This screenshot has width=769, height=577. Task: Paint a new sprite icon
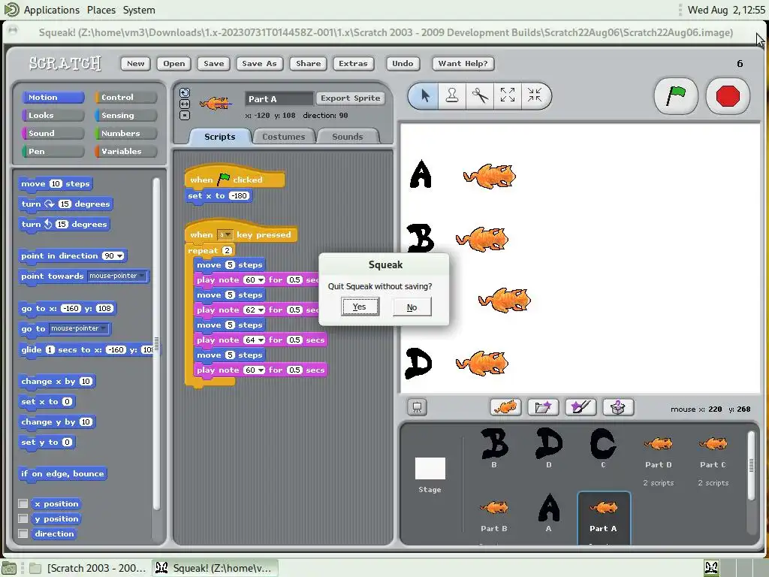tap(581, 407)
